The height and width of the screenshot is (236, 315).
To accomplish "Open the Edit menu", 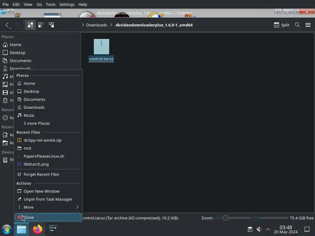I will (x=16, y=4).
